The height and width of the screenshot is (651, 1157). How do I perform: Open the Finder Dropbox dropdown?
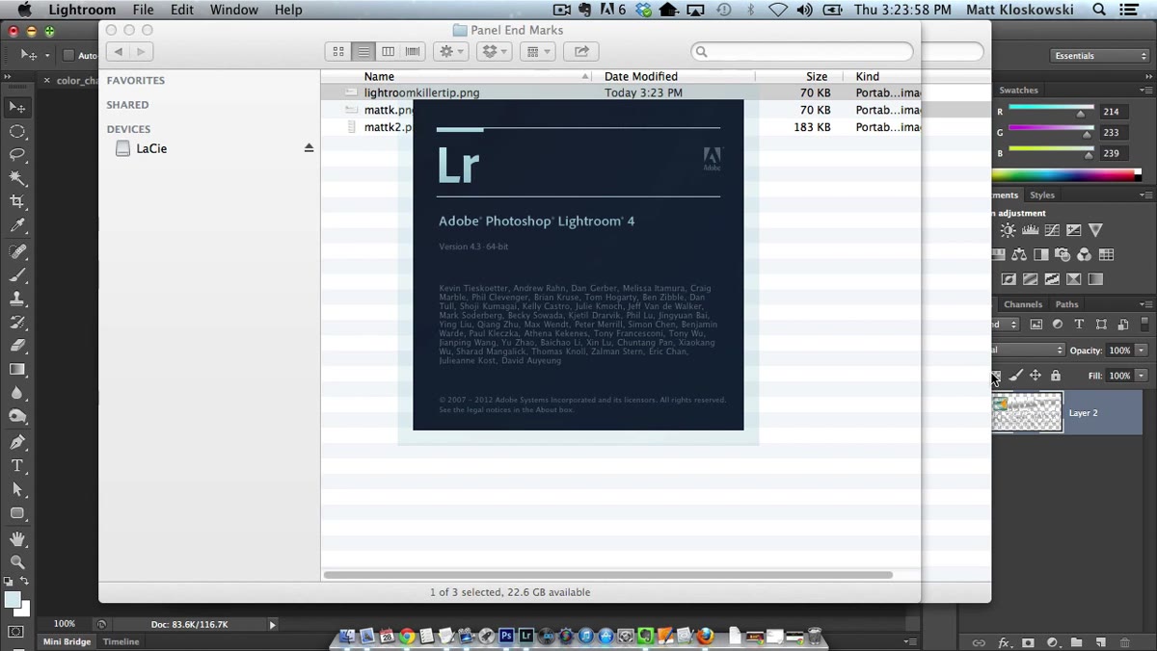[x=494, y=51]
